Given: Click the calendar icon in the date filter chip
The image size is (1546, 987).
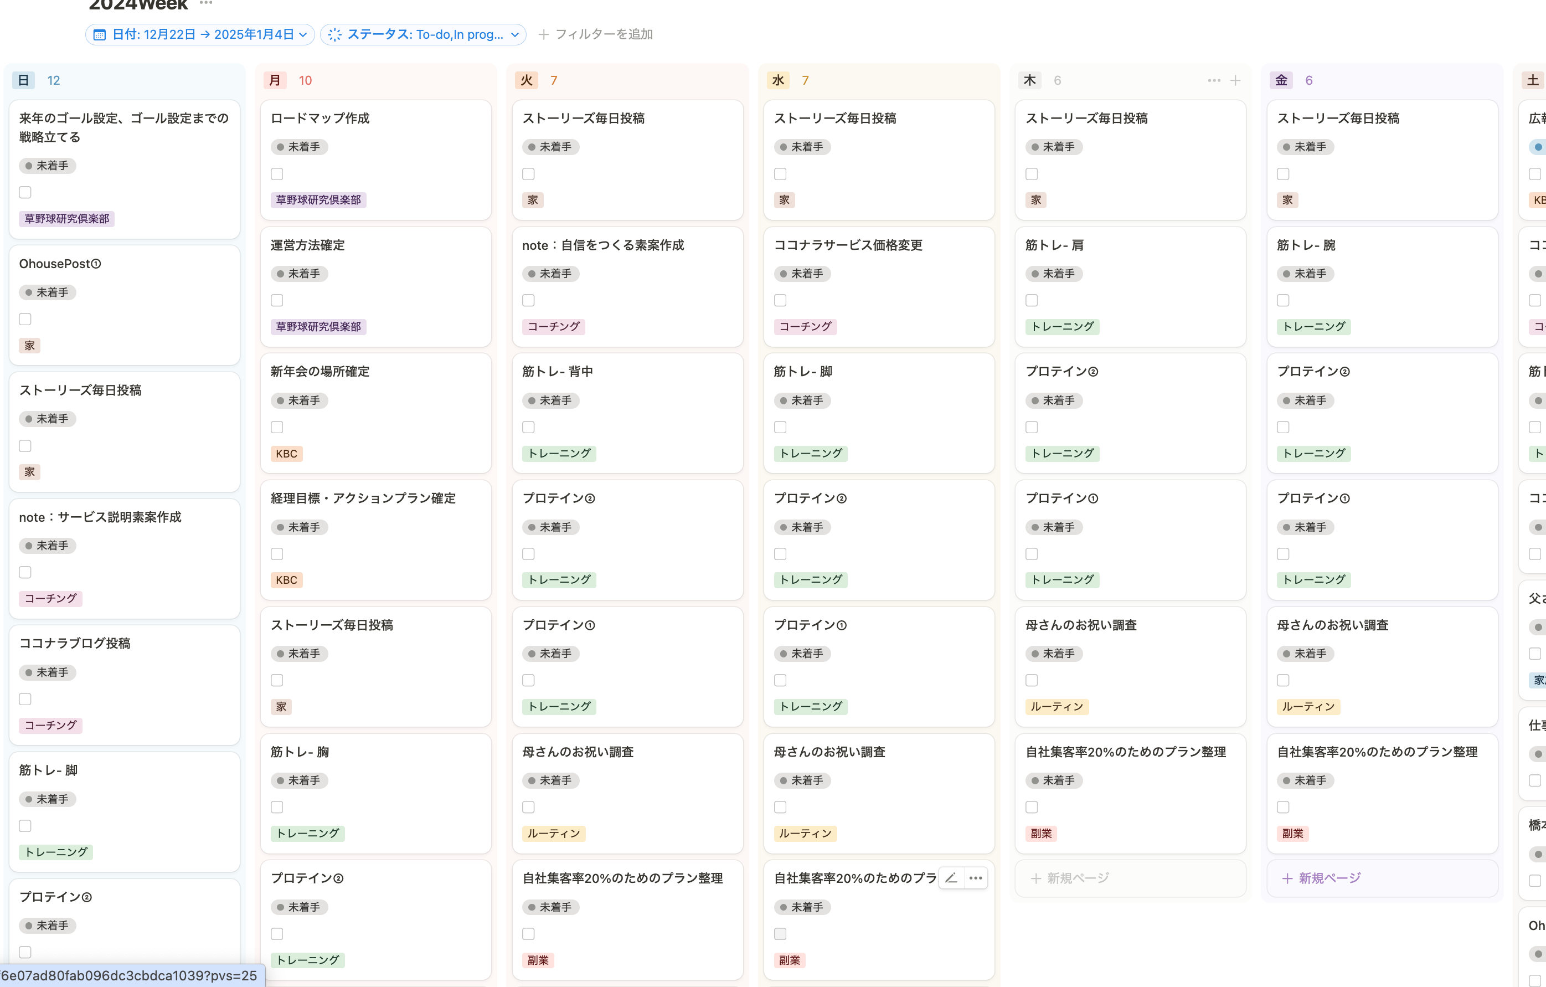Looking at the screenshot, I should coord(99,34).
